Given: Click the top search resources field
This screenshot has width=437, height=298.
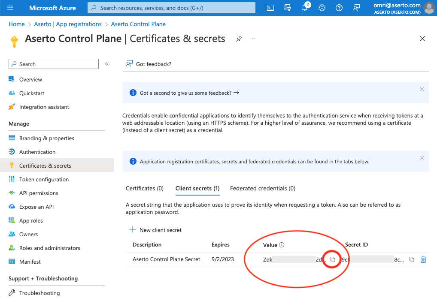Looking at the screenshot, I should 172,8.
